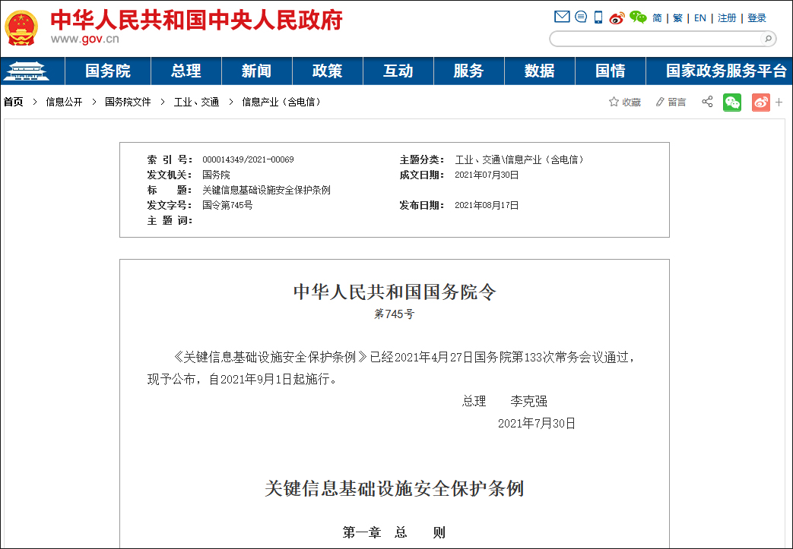Select 国家政务服务平台 in nav bar
This screenshot has width=793, height=549.
726,71
